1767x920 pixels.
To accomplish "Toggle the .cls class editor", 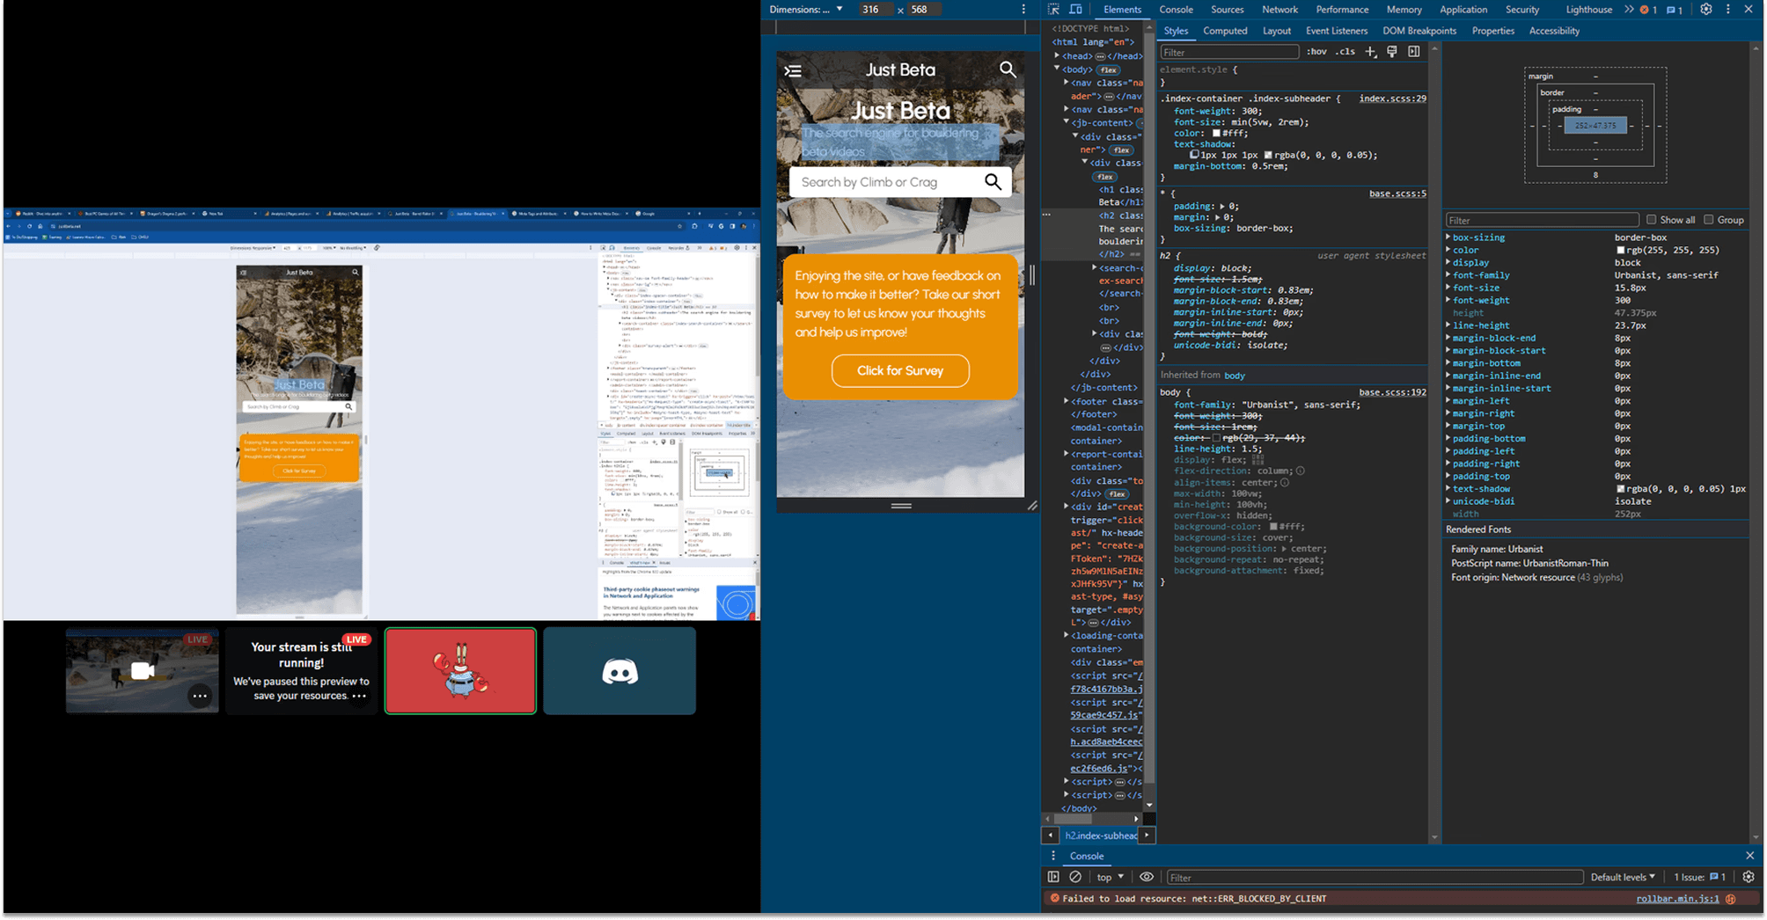I will tap(1345, 52).
